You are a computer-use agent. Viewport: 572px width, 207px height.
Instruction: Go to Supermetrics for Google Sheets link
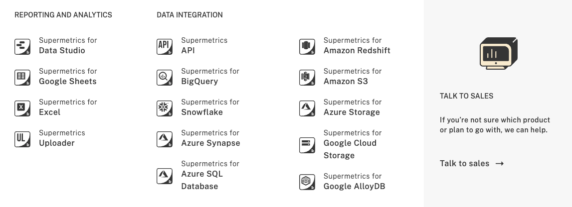click(68, 77)
